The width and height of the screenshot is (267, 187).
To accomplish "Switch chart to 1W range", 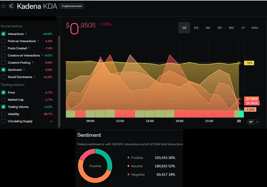I will [x=196, y=28].
